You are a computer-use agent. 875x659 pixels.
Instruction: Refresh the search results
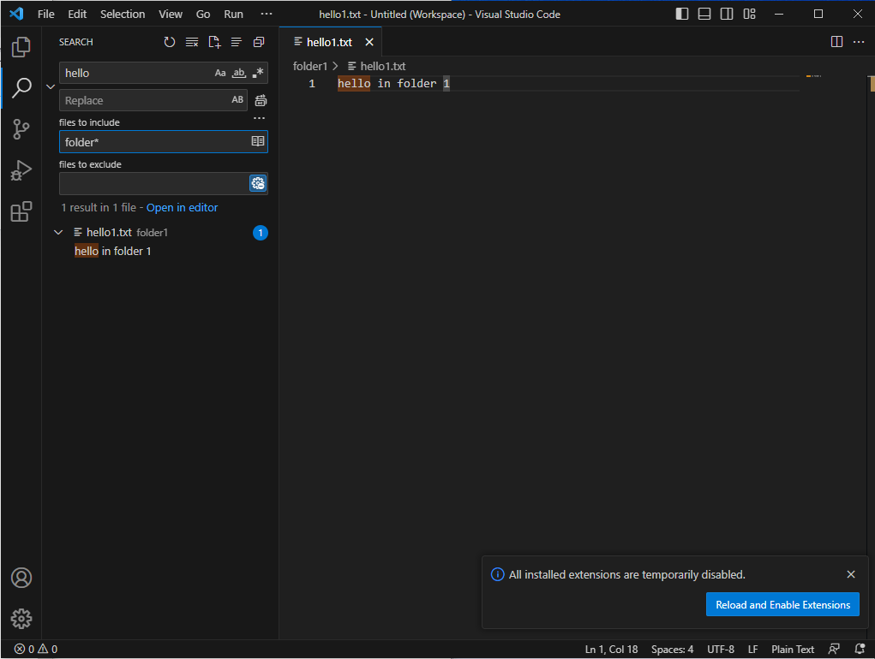point(169,41)
